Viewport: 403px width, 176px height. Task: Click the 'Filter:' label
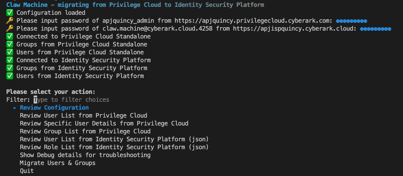(18, 100)
